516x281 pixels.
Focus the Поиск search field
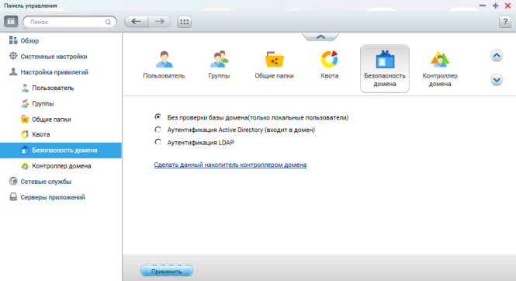click(x=70, y=22)
